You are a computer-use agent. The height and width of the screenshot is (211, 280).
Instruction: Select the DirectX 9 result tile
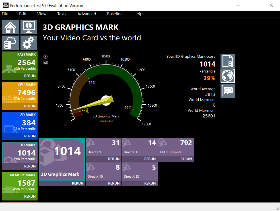pos(104,147)
